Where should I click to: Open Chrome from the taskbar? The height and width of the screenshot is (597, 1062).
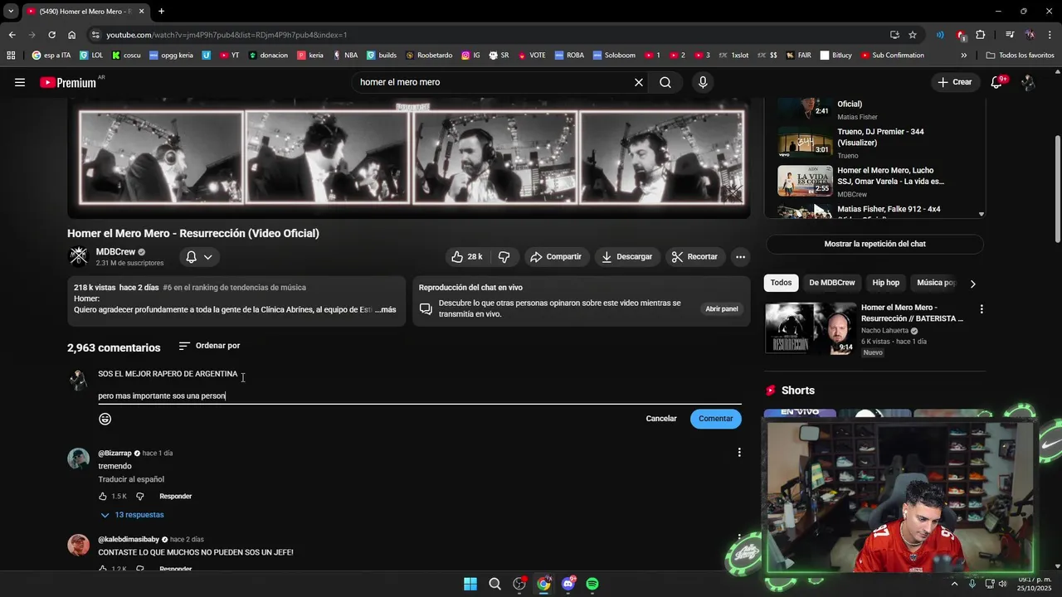point(543,584)
